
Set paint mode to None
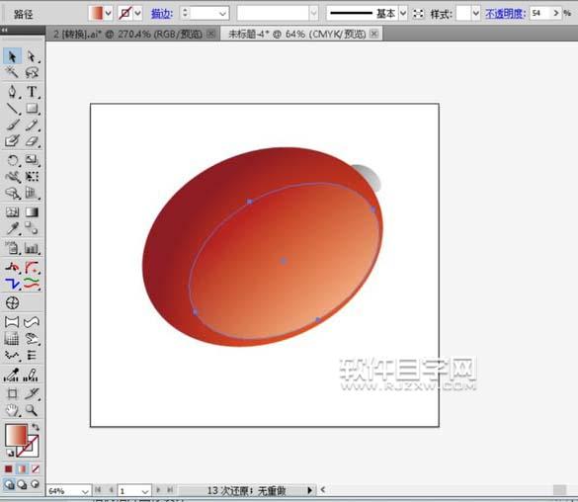tap(36, 468)
